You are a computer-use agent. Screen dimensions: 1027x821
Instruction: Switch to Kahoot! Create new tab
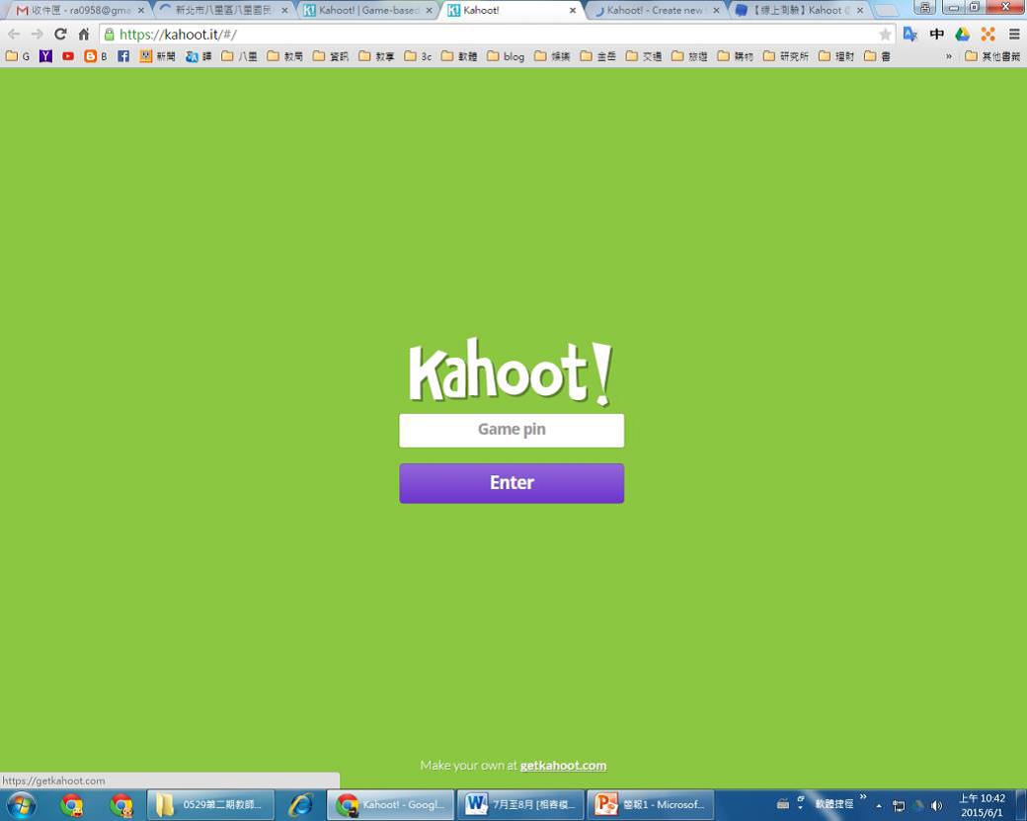click(652, 10)
